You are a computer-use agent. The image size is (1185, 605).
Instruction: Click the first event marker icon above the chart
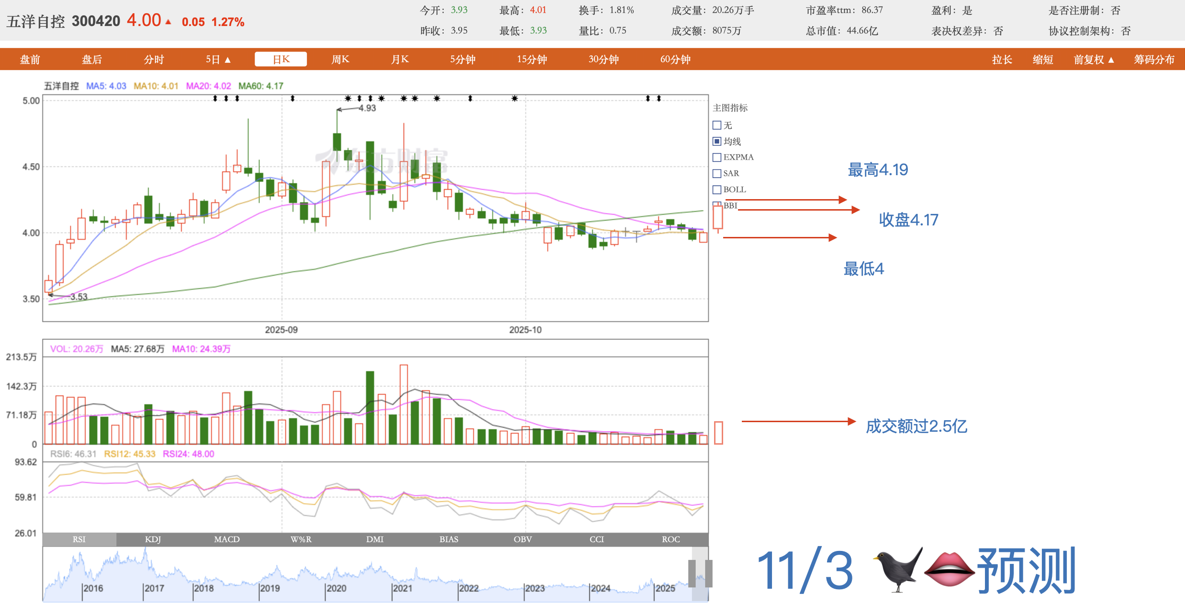(215, 98)
